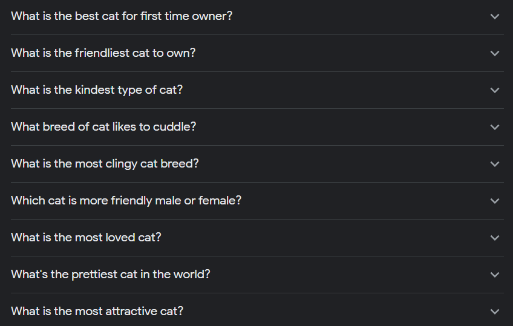Click the arrow next to 'friendliest cat to own'

tap(495, 53)
